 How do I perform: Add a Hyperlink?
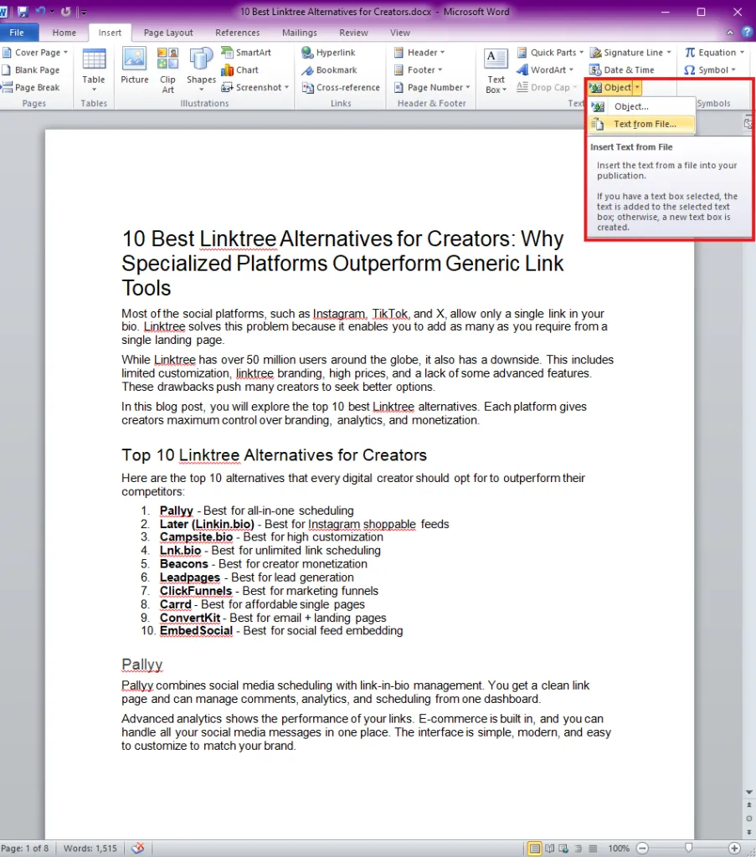pyautogui.click(x=328, y=53)
